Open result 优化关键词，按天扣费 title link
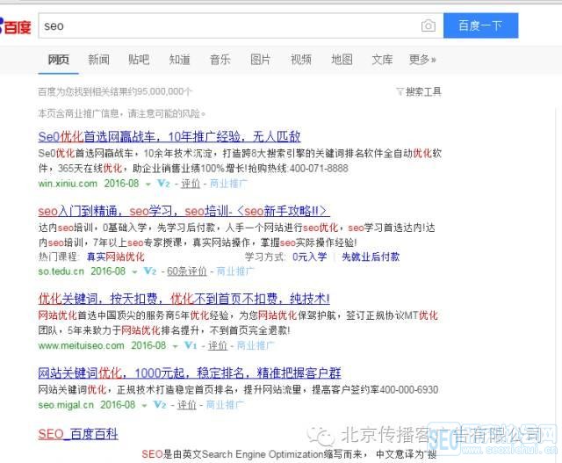The image size is (562, 463). [x=184, y=299]
